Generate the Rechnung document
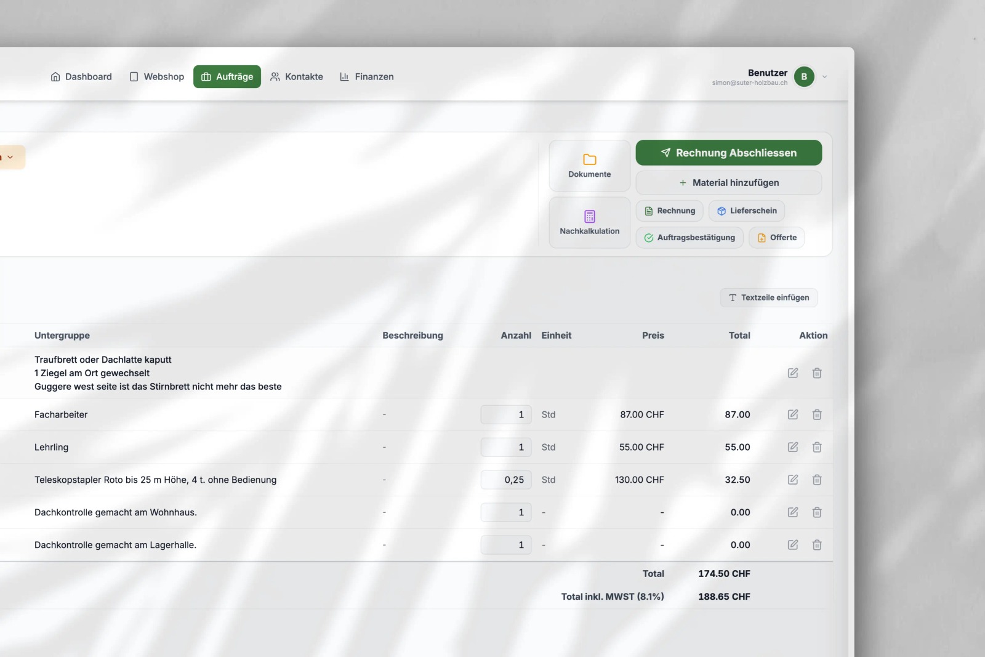This screenshot has height=657, width=985. 670,211
